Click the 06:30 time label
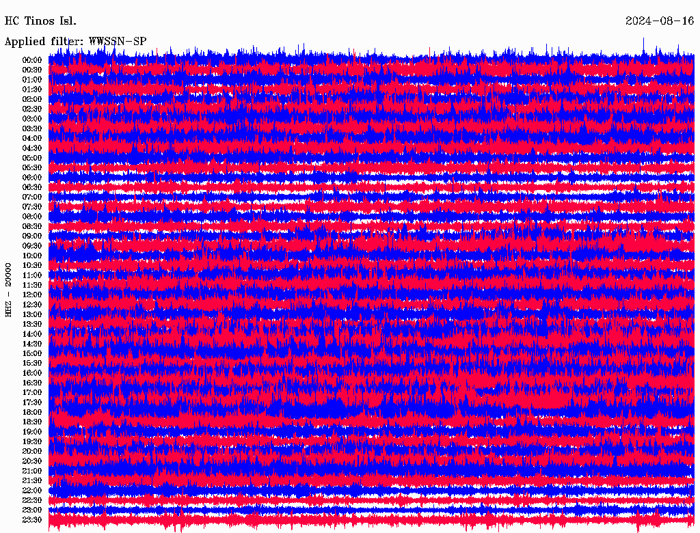 (x=32, y=187)
